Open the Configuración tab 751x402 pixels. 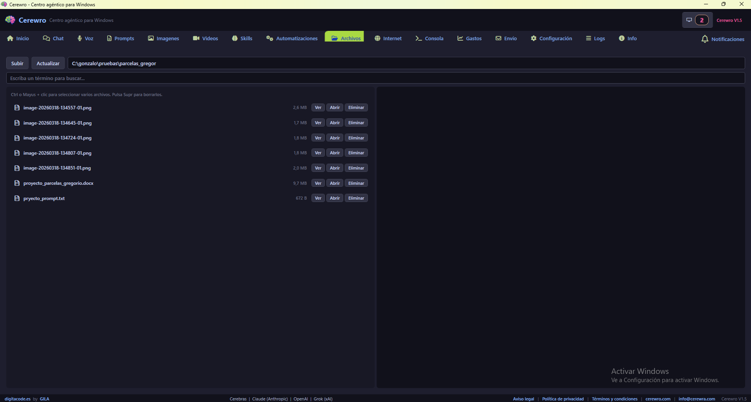[x=551, y=38]
